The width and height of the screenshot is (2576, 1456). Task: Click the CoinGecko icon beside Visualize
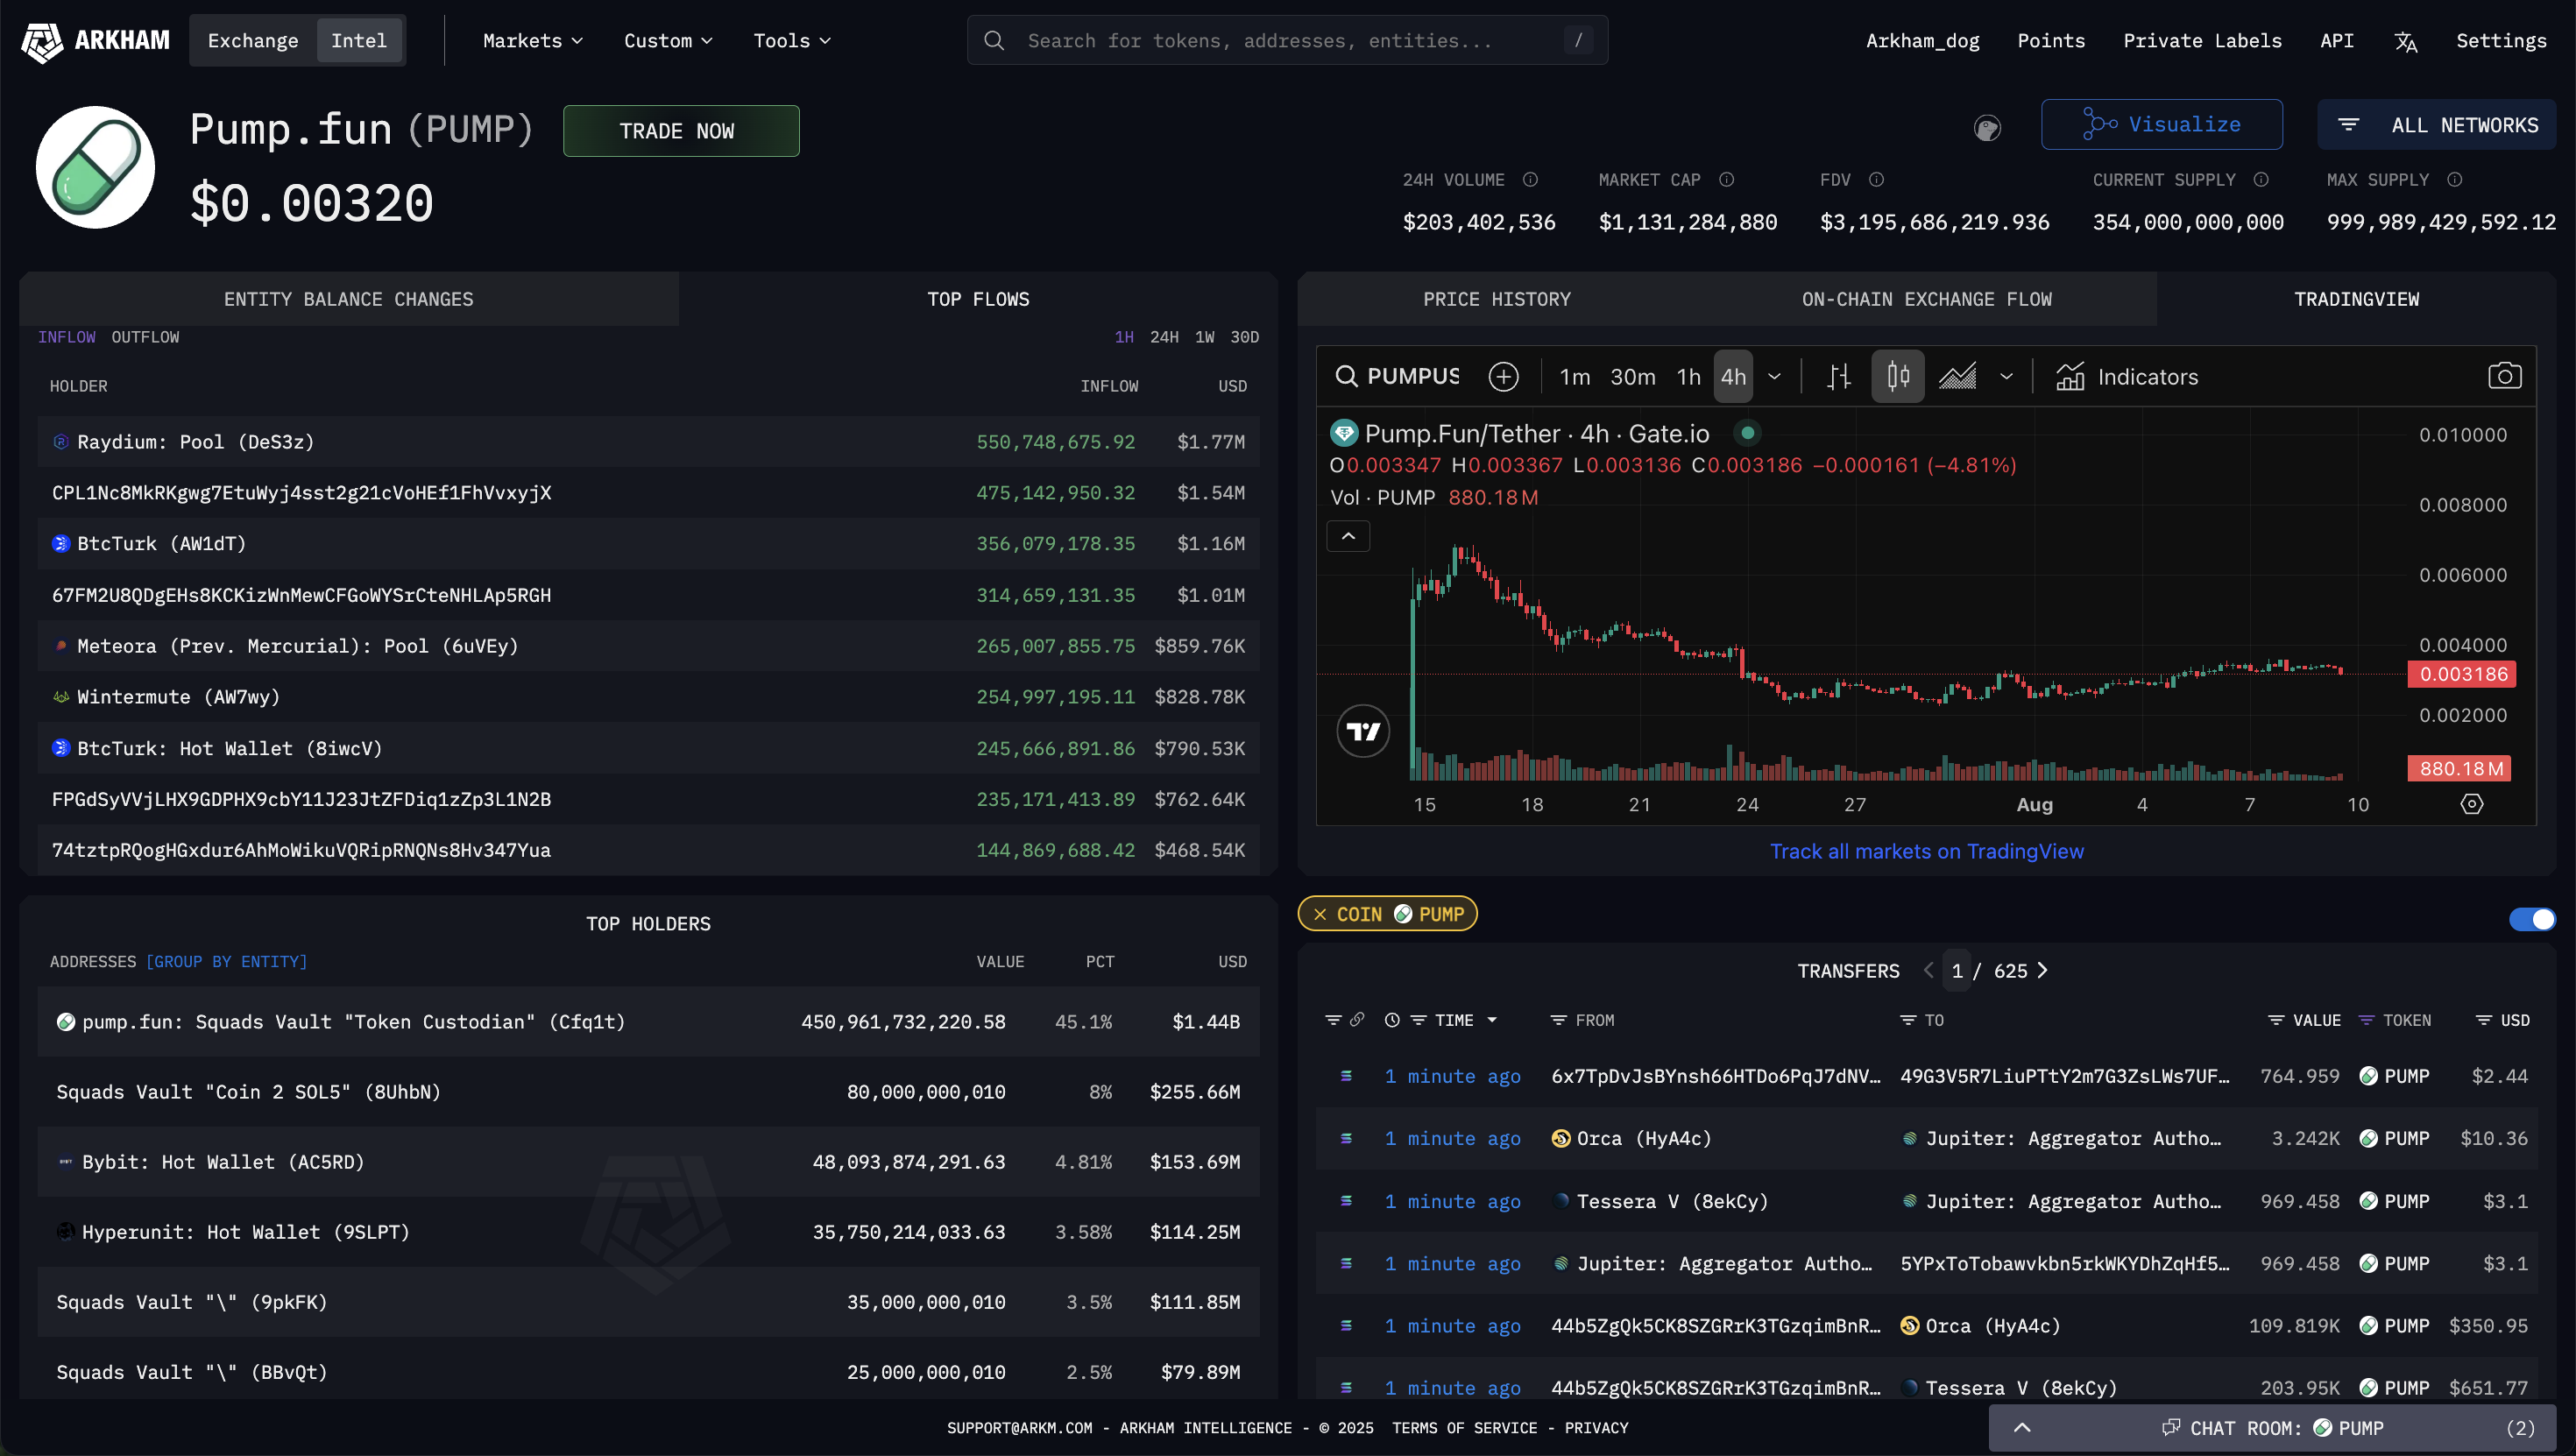[x=1987, y=128]
